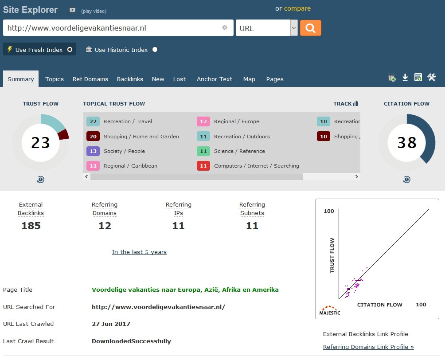
Task: Click the Referring Domains count 12
Action: [105, 226]
